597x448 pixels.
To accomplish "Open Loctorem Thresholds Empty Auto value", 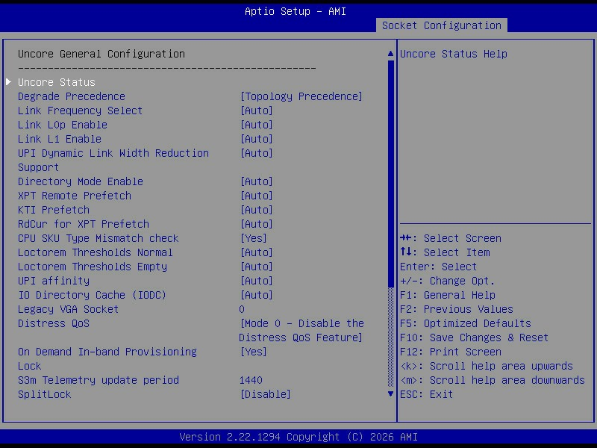I will (256, 267).
